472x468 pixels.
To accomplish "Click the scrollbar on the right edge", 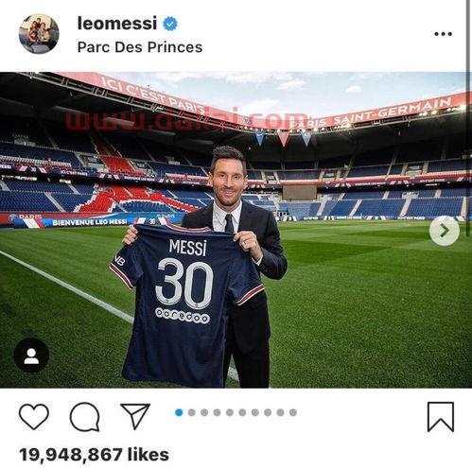I will (468, 118).
